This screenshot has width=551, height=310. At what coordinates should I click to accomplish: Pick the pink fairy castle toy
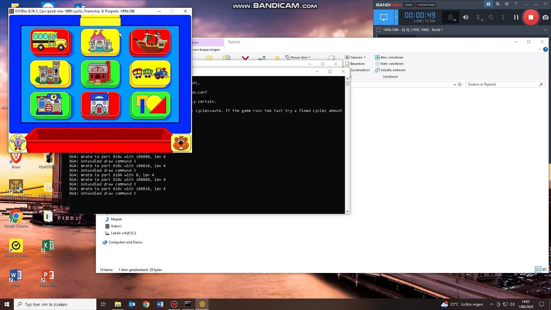coord(100,42)
